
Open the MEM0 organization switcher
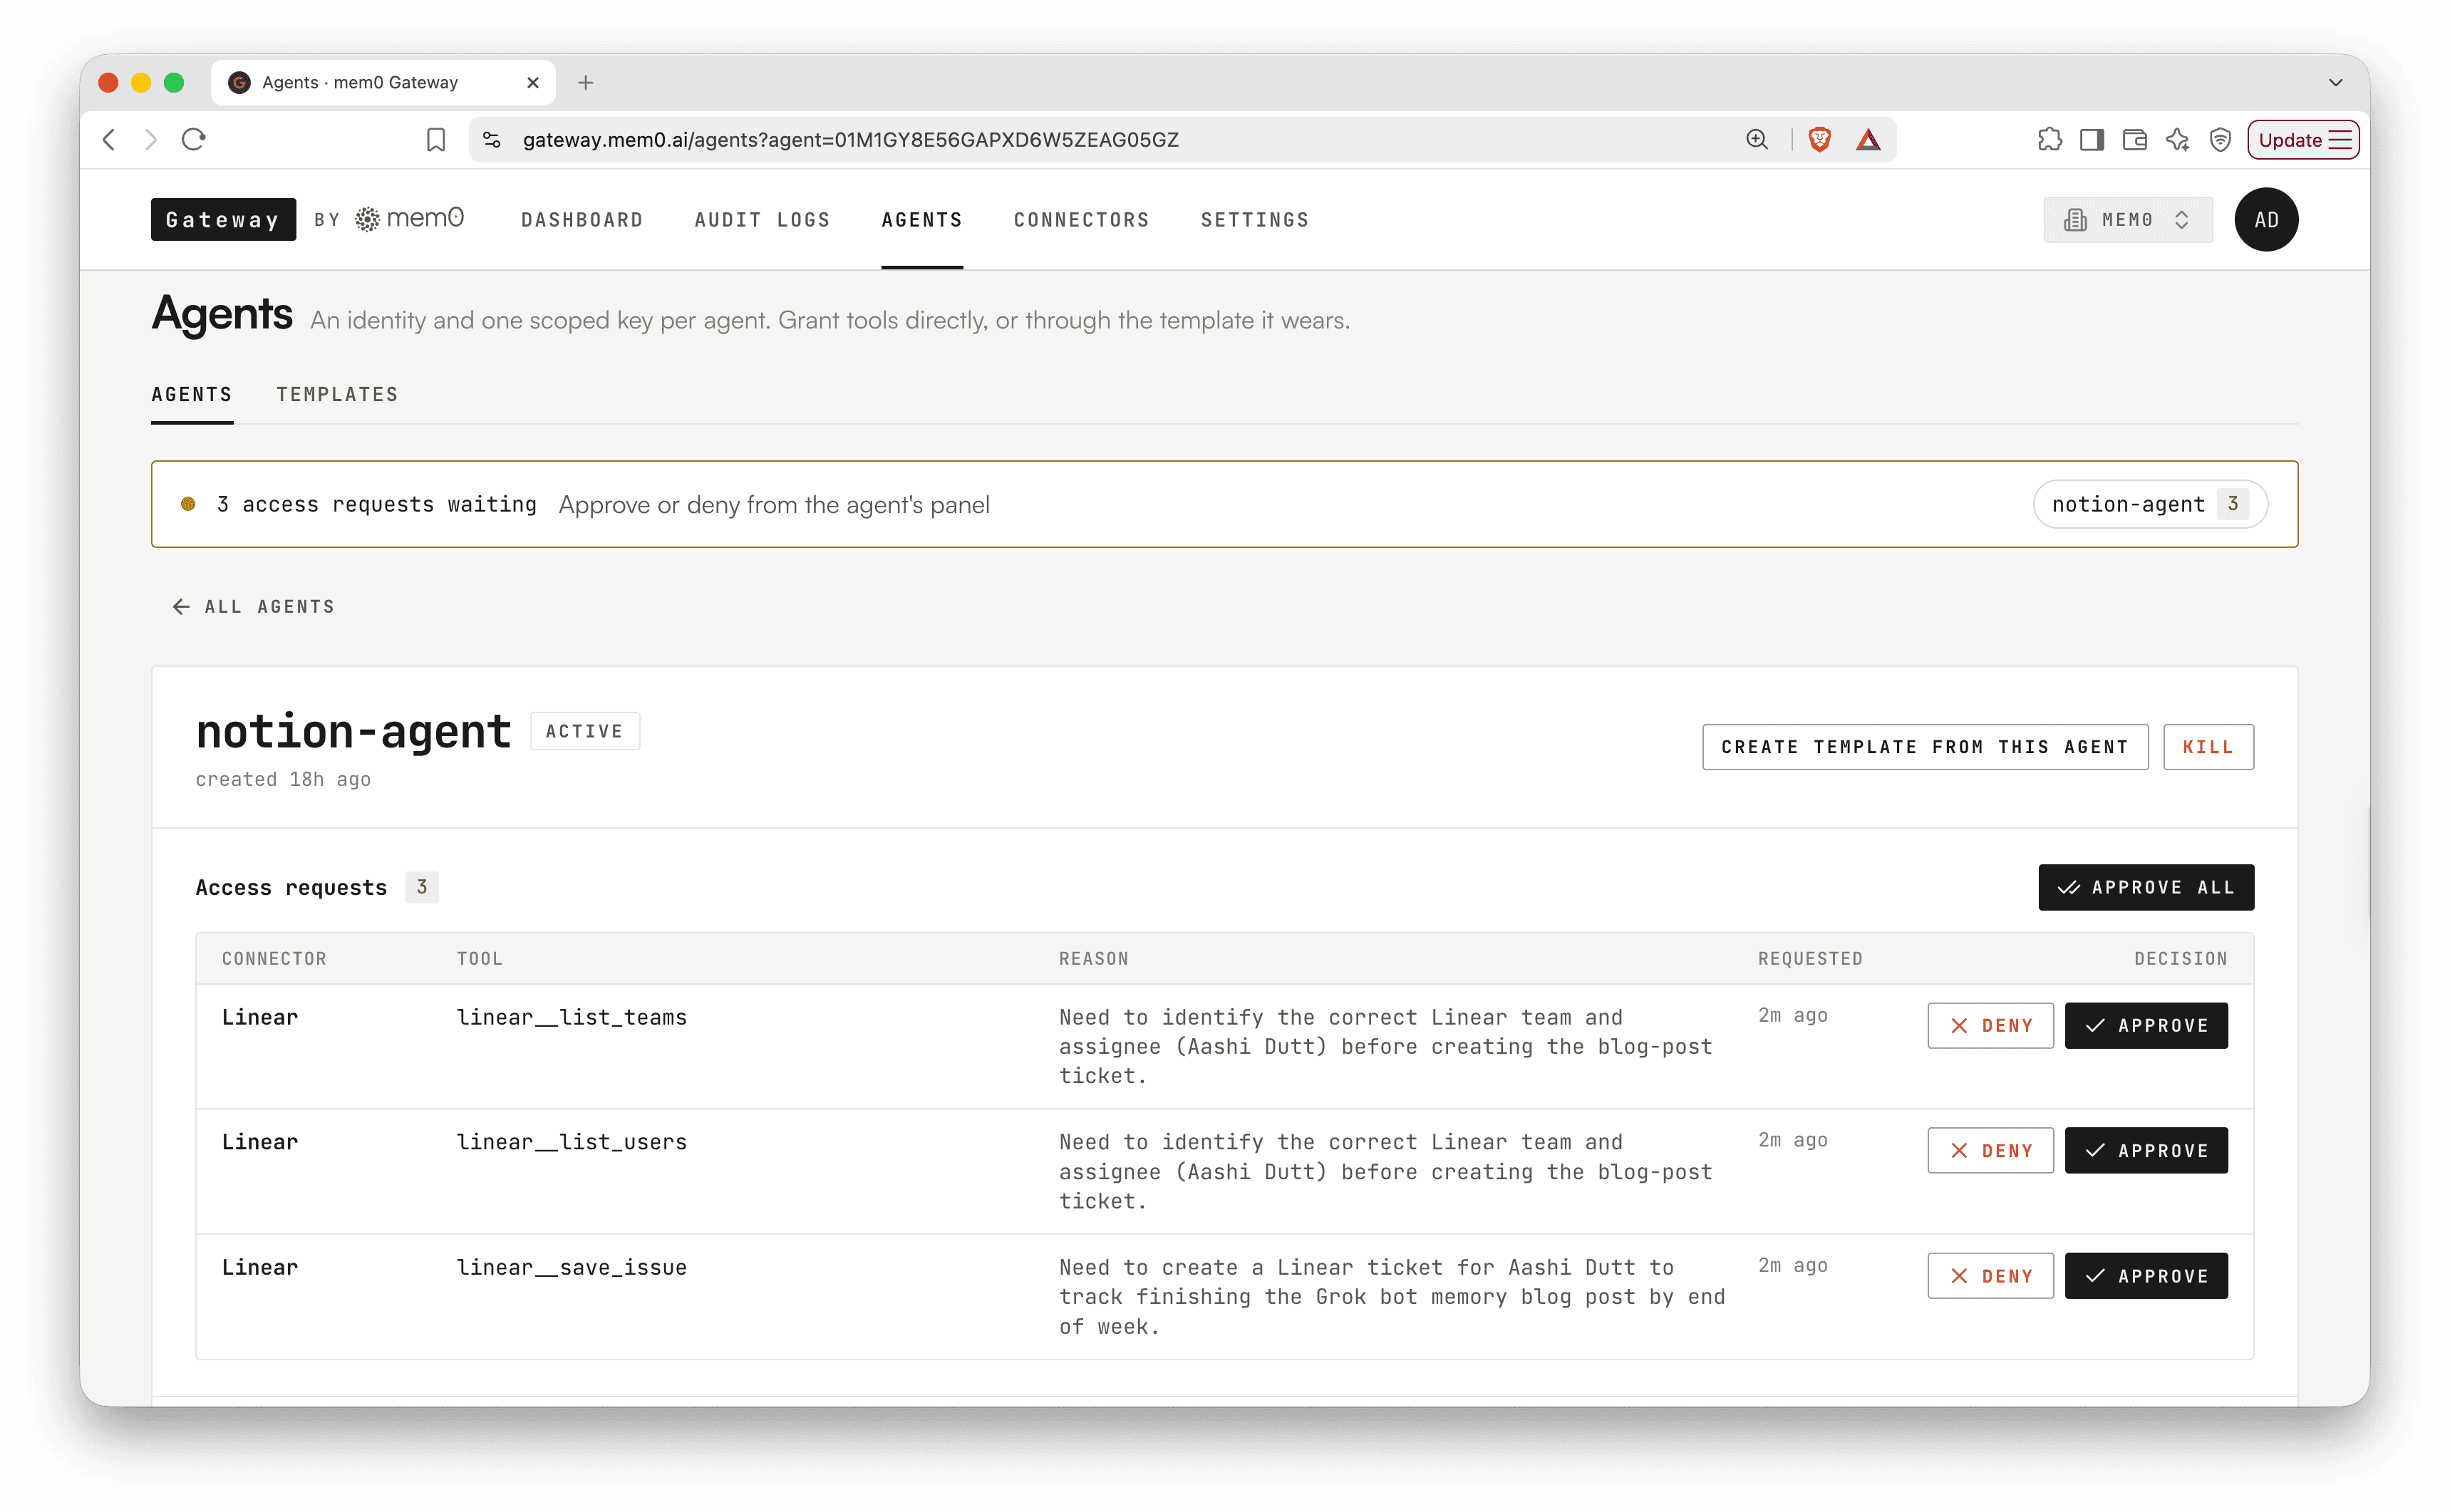pyautogui.click(x=2127, y=220)
